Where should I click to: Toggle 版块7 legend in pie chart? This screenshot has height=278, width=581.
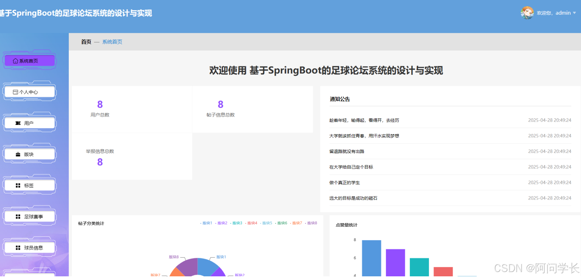tap(296, 223)
